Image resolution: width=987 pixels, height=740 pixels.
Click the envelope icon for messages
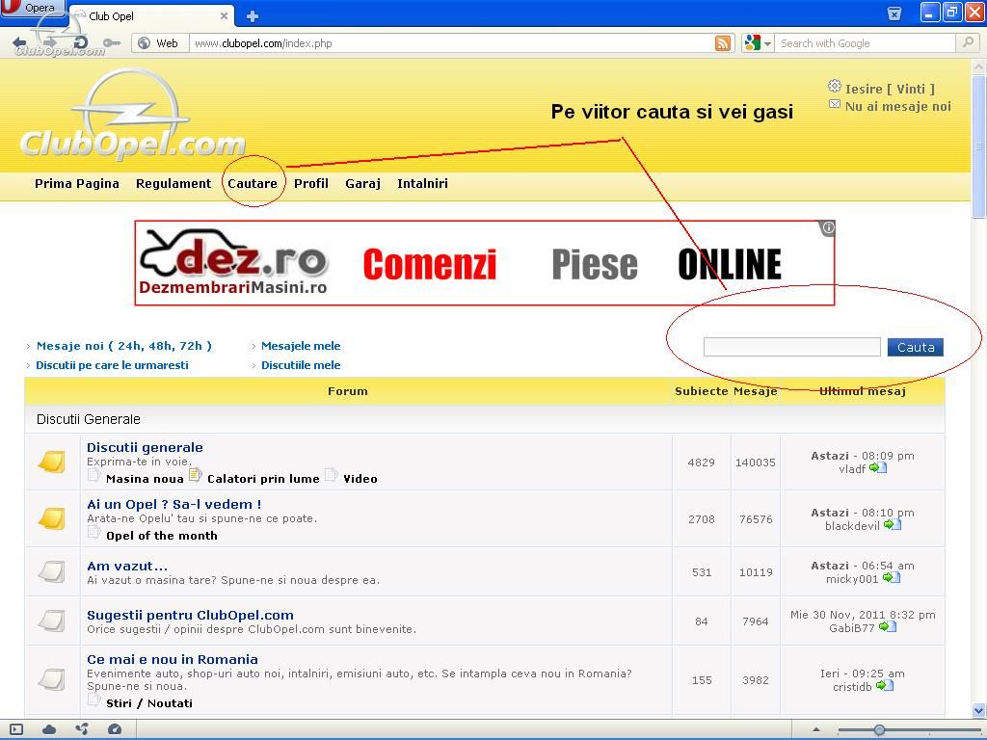[x=834, y=104]
